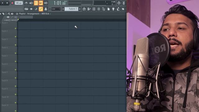Viewport: 199px width, 112px height.
Task: Mute Track 1 using its green LED
Action: [16, 28]
